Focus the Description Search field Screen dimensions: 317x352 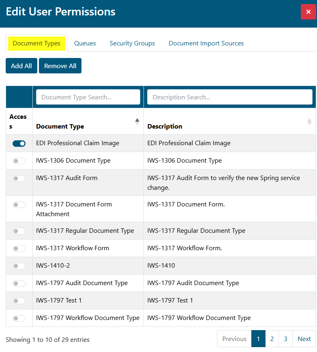coord(230,97)
